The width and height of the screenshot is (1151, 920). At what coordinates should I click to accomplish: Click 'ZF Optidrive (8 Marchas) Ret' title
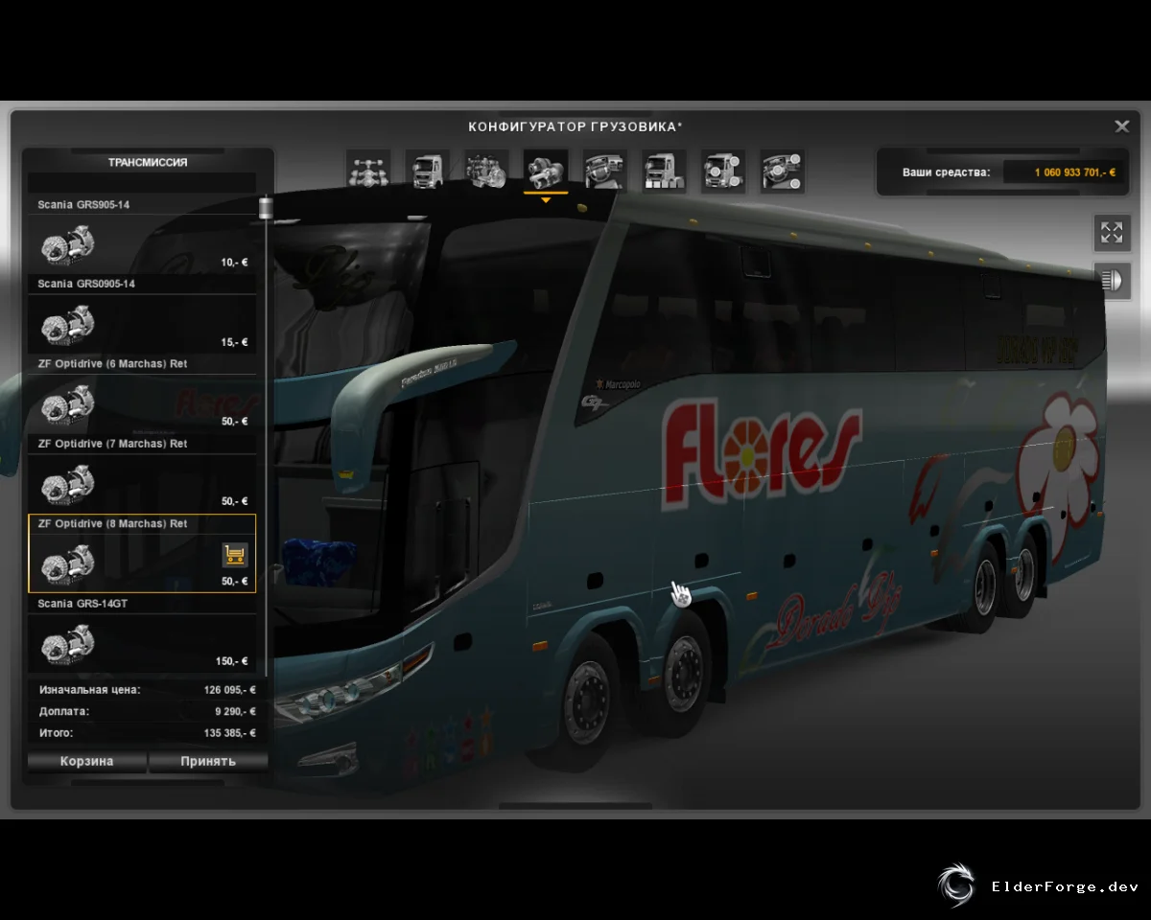click(112, 523)
